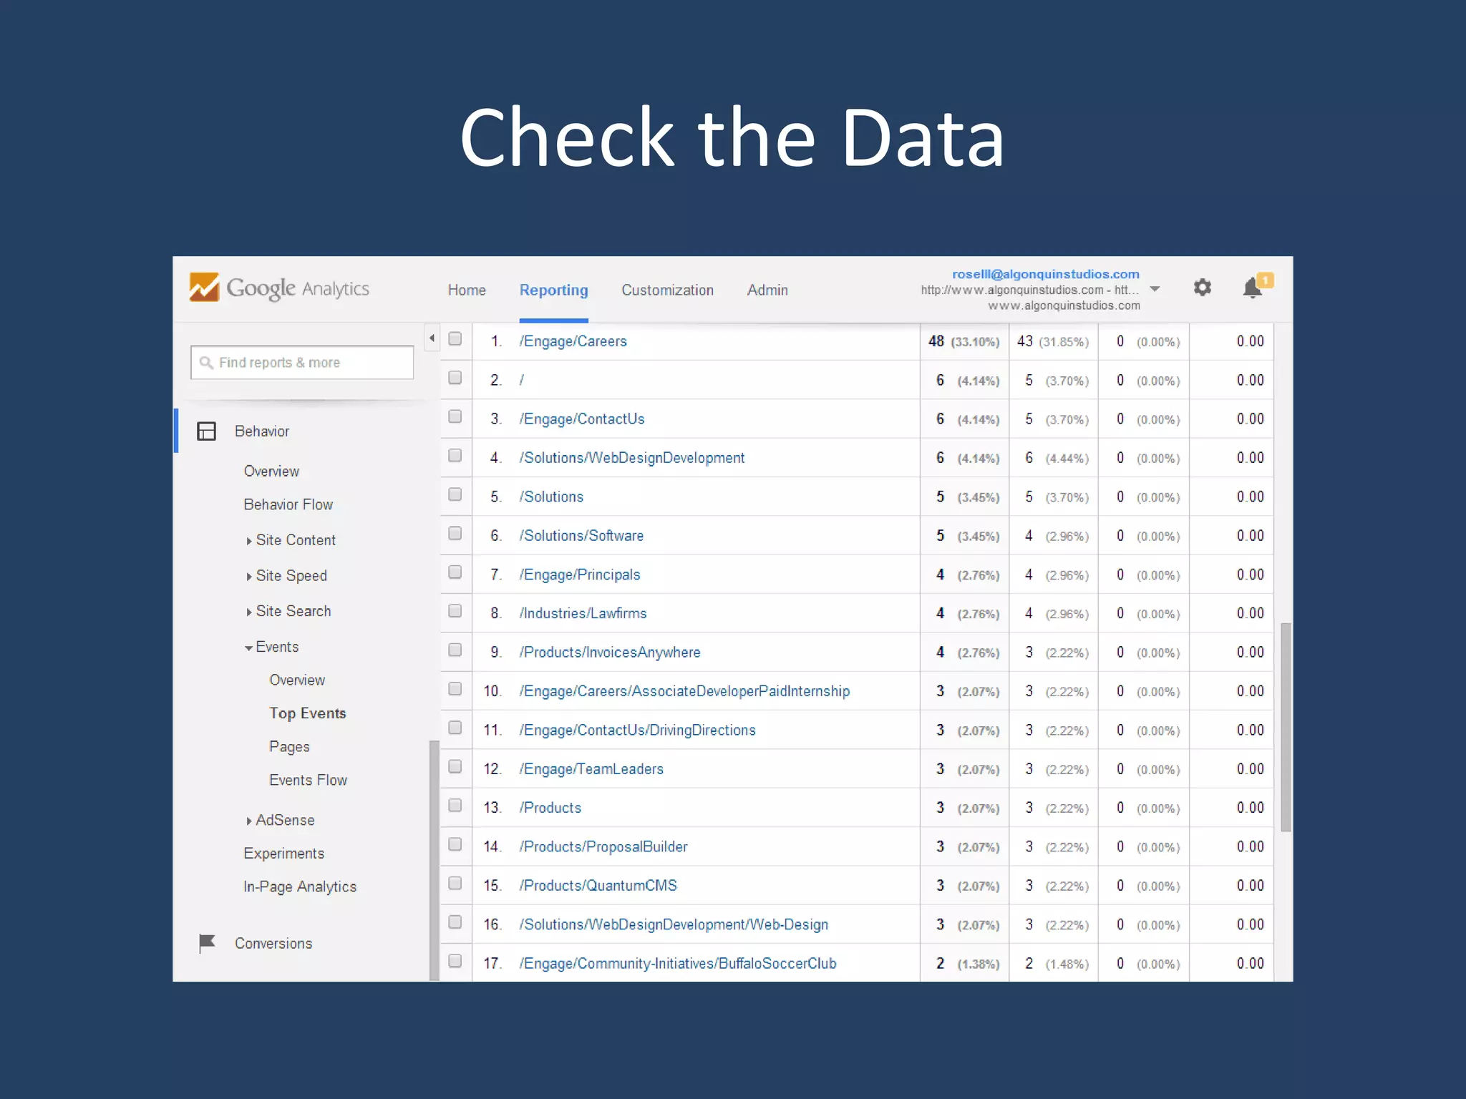The width and height of the screenshot is (1466, 1099).
Task: Click the Conversions flag icon
Action: (x=207, y=943)
